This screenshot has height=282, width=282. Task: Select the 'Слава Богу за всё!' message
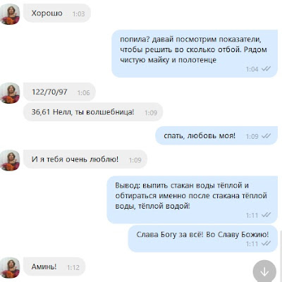(203, 239)
